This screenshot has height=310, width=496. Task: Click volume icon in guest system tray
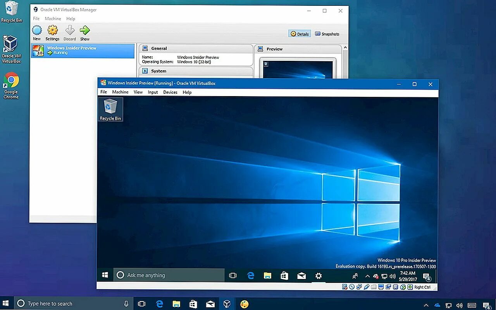pyautogui.click(x=393, y=276)
